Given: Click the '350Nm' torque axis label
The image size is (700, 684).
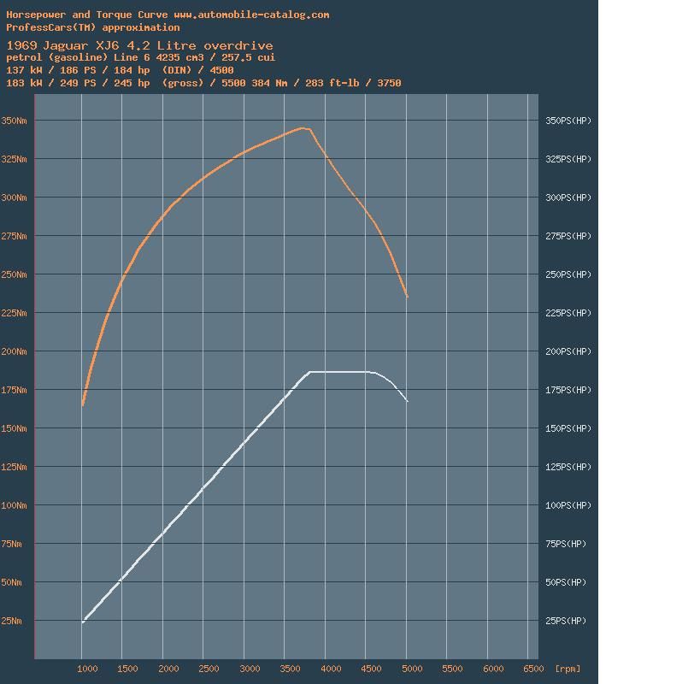Looking at the screenshot, I should click(14, 121).
